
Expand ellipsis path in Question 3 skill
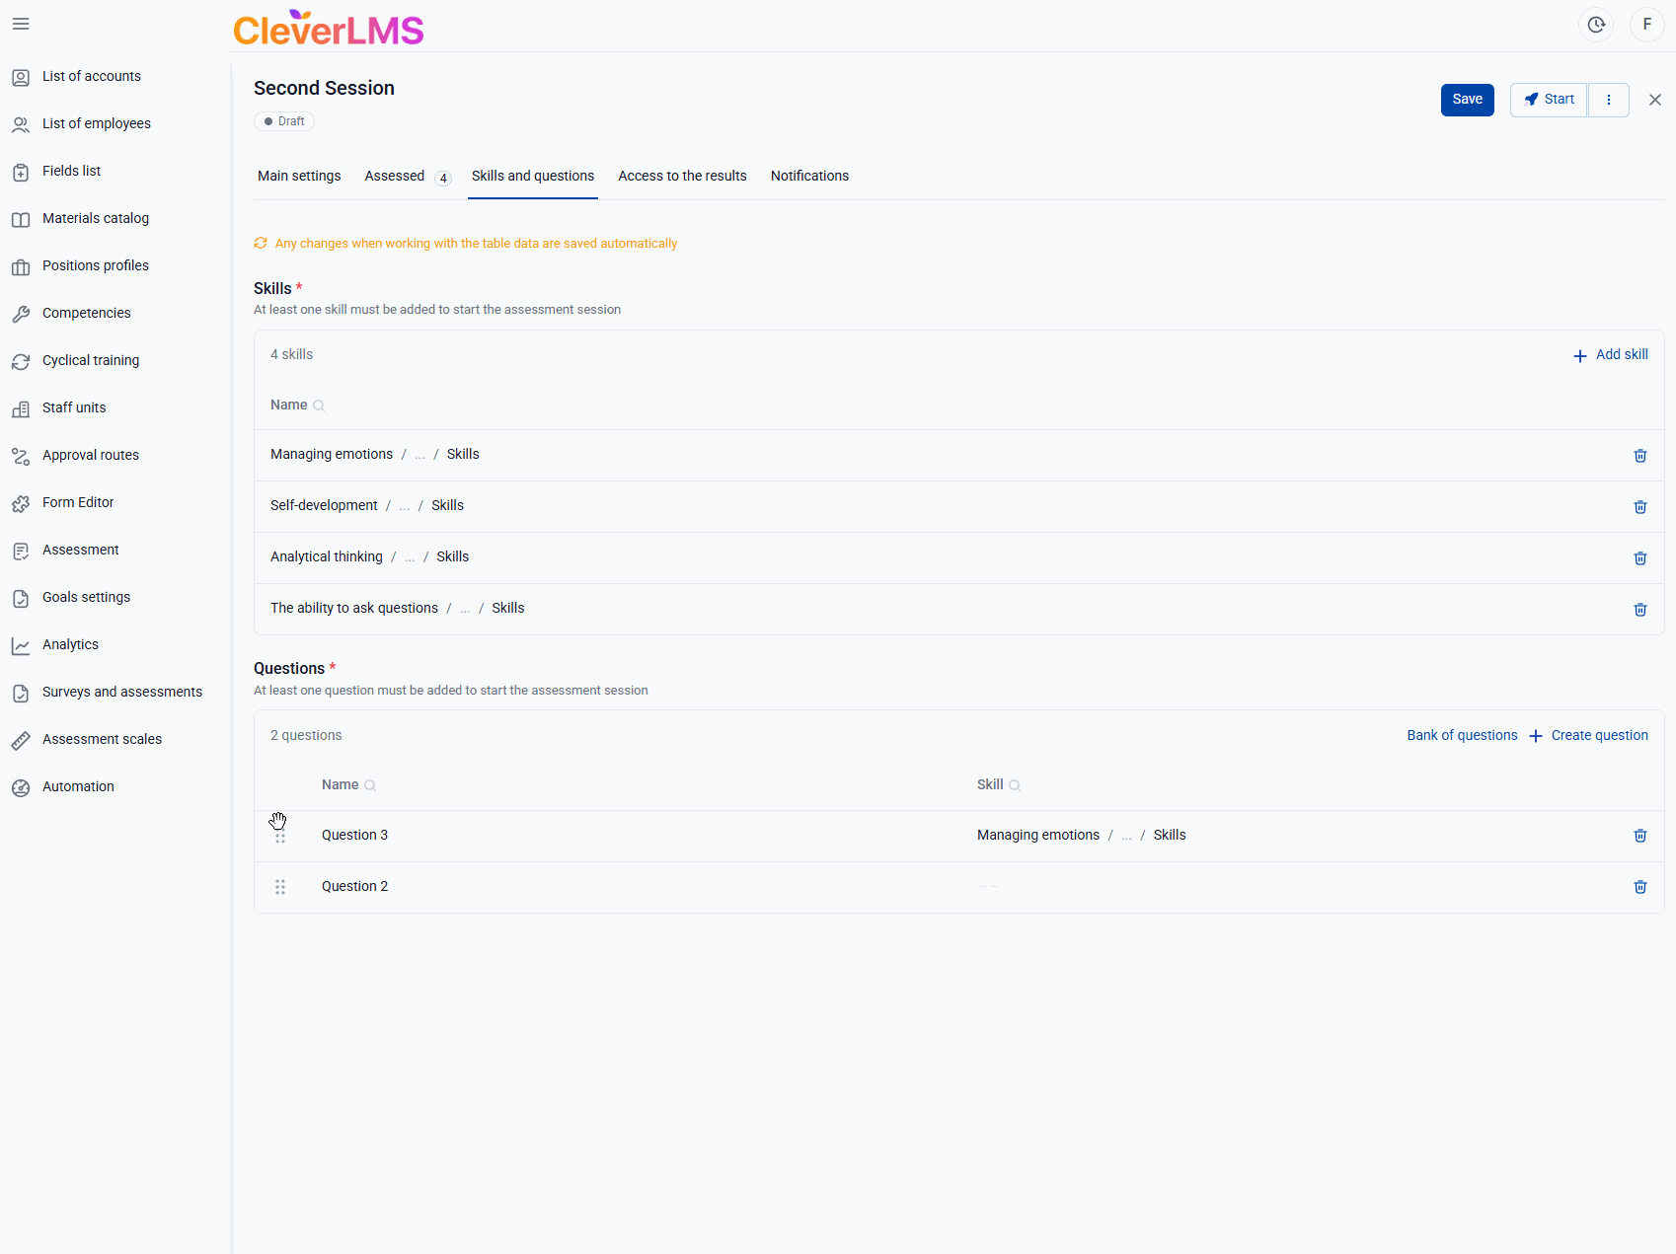tap(1126, 836)
